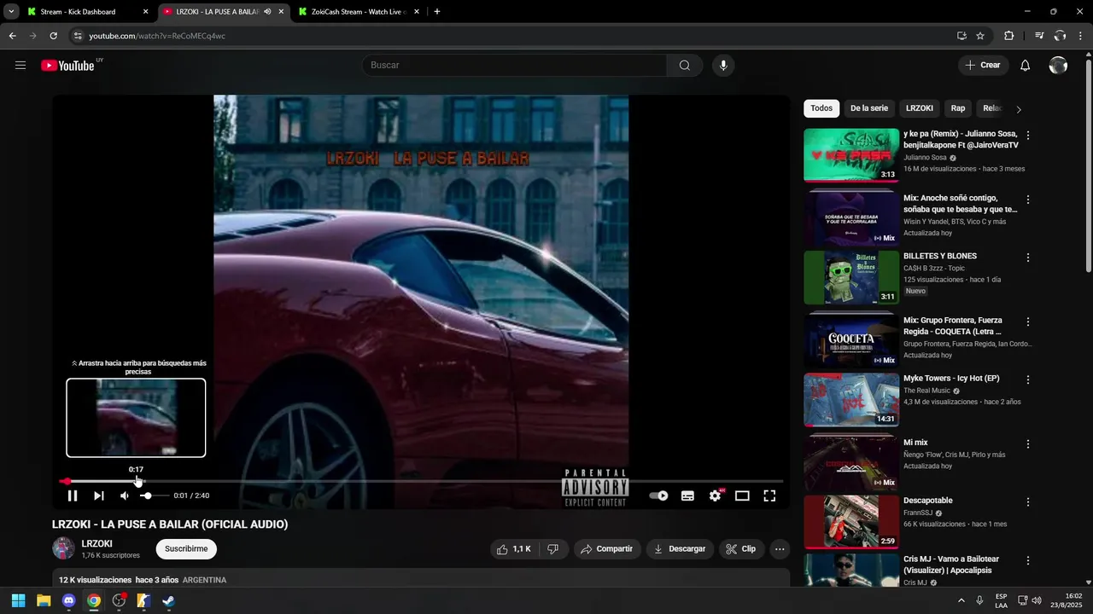Select the Rap filter chip
This screenshot has width=1093, height=614.
pyautogui.click(x=958, y=108)
